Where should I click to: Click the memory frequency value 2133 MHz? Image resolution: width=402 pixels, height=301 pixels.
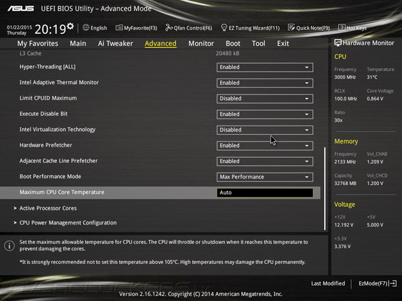345,162
